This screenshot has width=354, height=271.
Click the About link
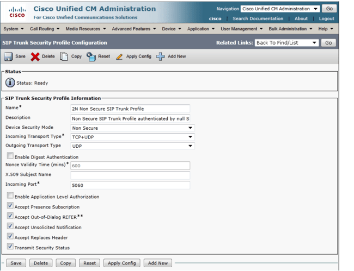(x=301, y=18)
